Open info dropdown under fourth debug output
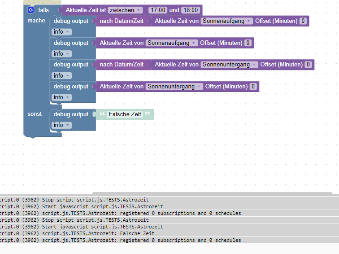The height and width of the screenshot is (254, 339). [x=61, y=97]
